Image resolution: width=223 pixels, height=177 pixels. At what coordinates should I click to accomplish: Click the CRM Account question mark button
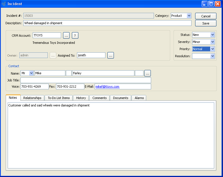click(75, 36)
